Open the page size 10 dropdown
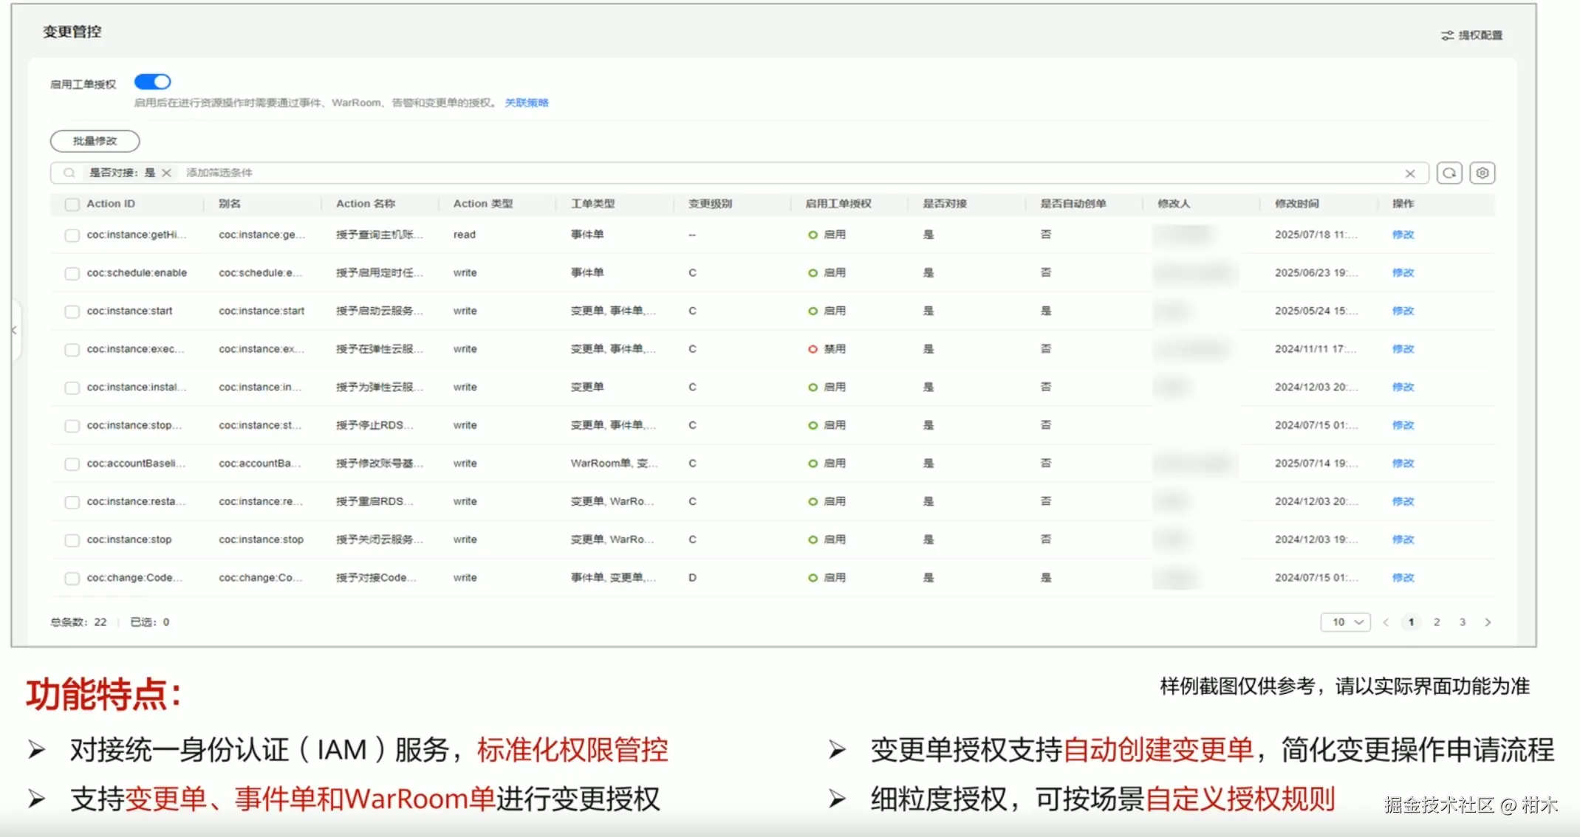The height and width of the screenshot is (837, 1580). click(1345, 622)
